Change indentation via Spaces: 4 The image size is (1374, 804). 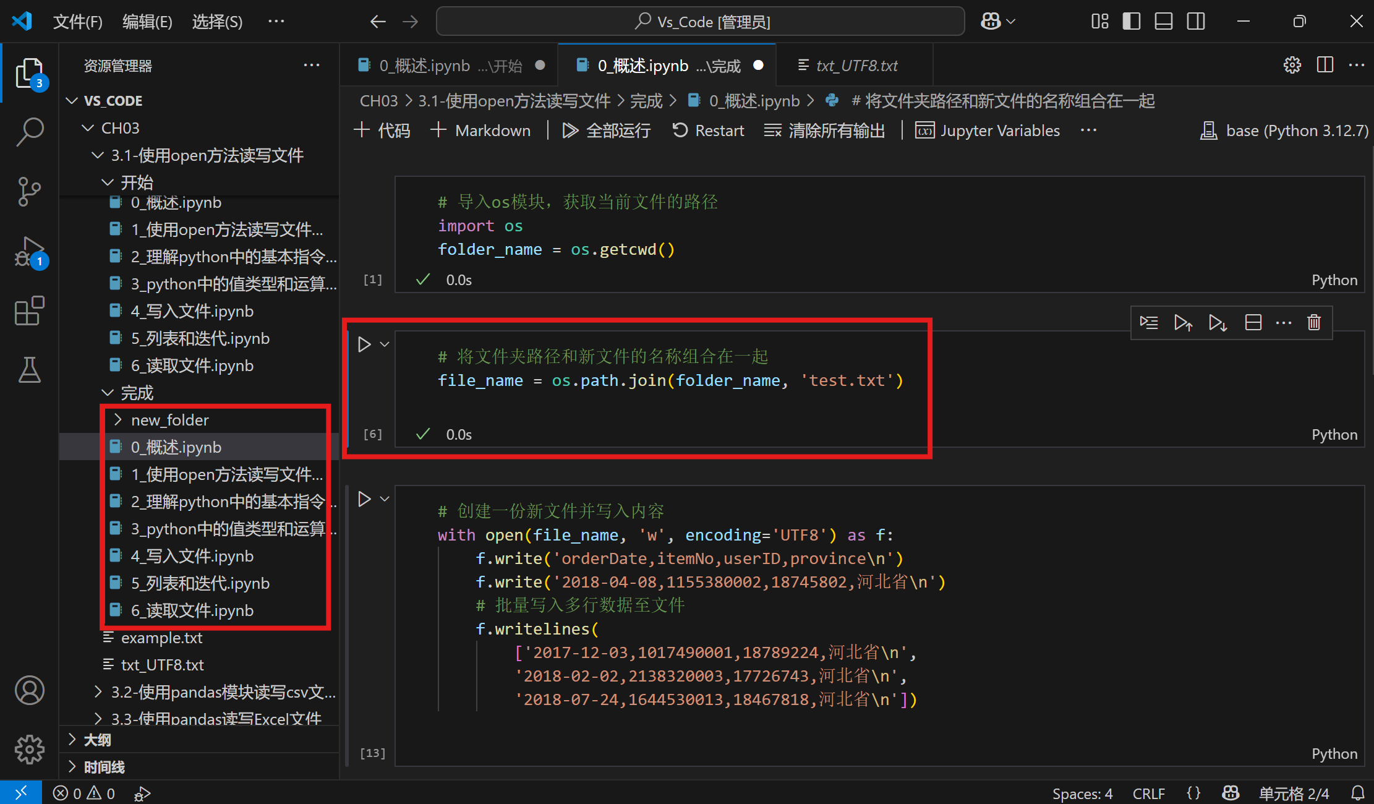click(1083, 793)
